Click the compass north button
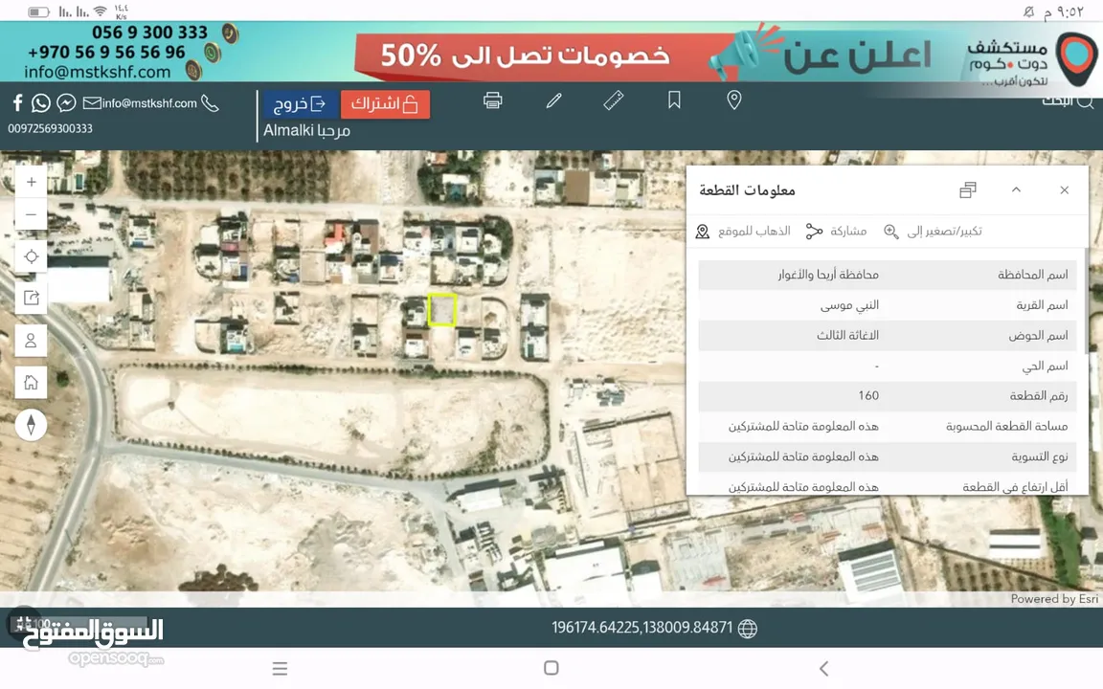Image resolution: width=1103 pixels, height=689 pixels. 31,425
